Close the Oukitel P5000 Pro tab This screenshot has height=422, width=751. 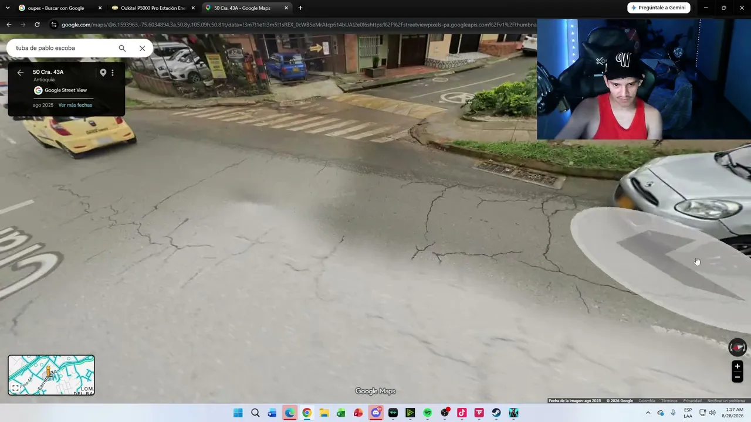pyautogui.click(x=193, y=8)
